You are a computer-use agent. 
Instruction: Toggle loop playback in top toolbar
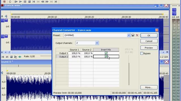[10, 2]
